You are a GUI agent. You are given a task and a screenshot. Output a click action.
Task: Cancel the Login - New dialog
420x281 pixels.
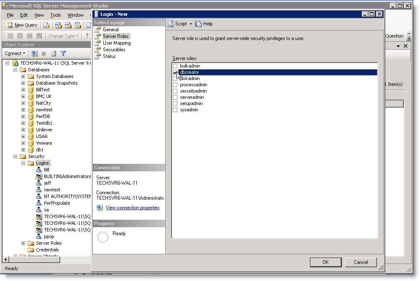click(x=361, y=262)
